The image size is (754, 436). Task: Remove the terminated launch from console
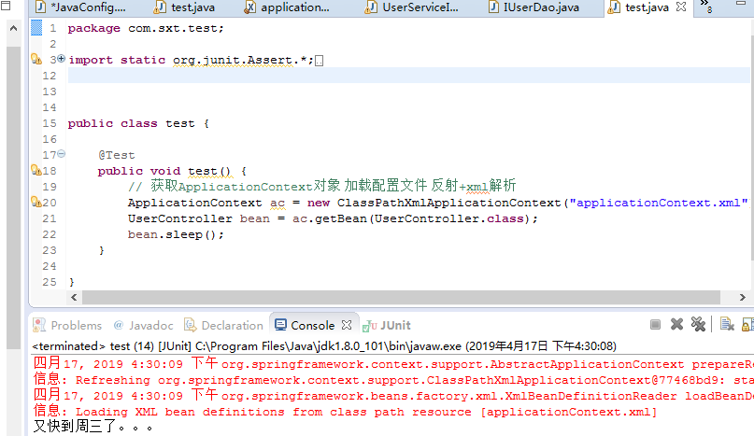tap(676, 325)
